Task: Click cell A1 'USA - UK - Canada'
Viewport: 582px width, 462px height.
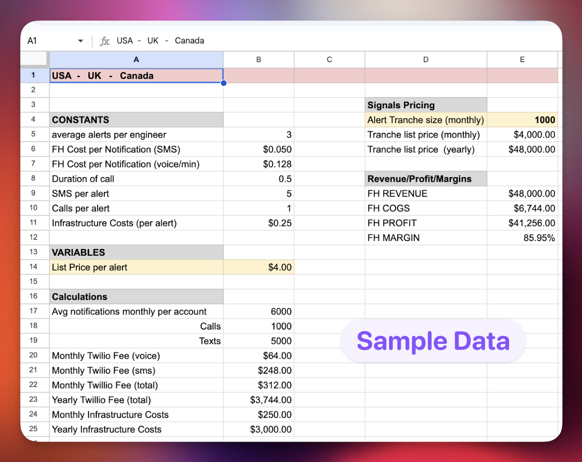Action: point(136,75)
